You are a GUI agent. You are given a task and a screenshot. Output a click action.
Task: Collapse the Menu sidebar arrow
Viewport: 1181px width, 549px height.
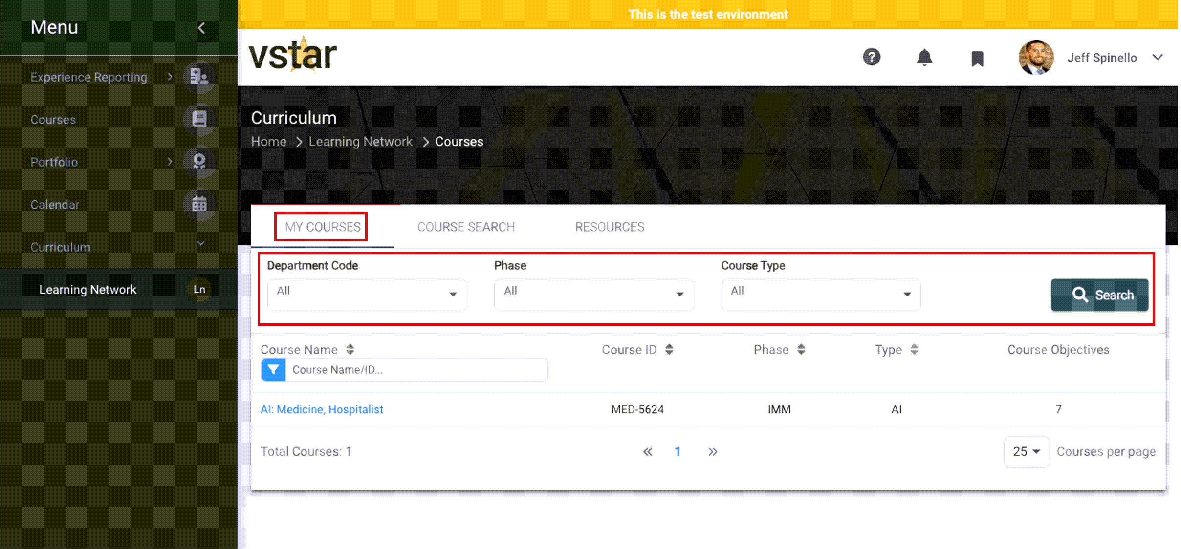201,28
